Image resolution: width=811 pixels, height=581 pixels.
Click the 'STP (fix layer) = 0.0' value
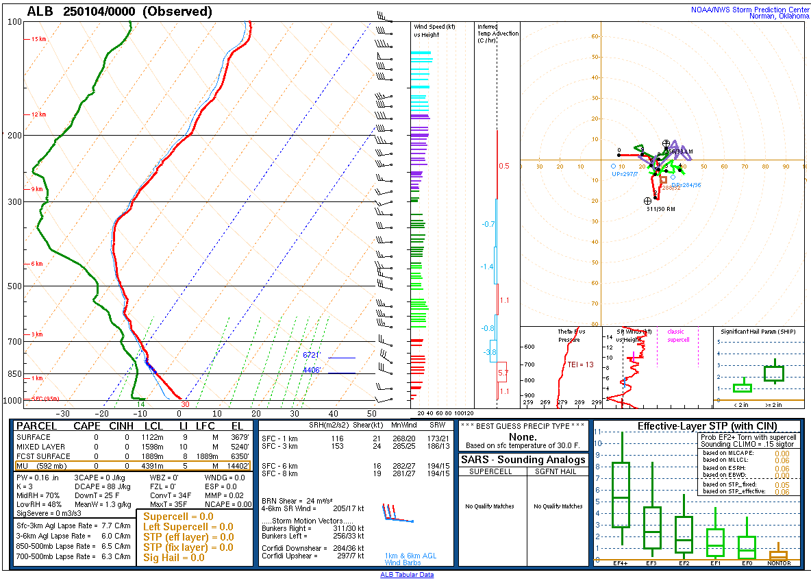[x=188, y=547]
